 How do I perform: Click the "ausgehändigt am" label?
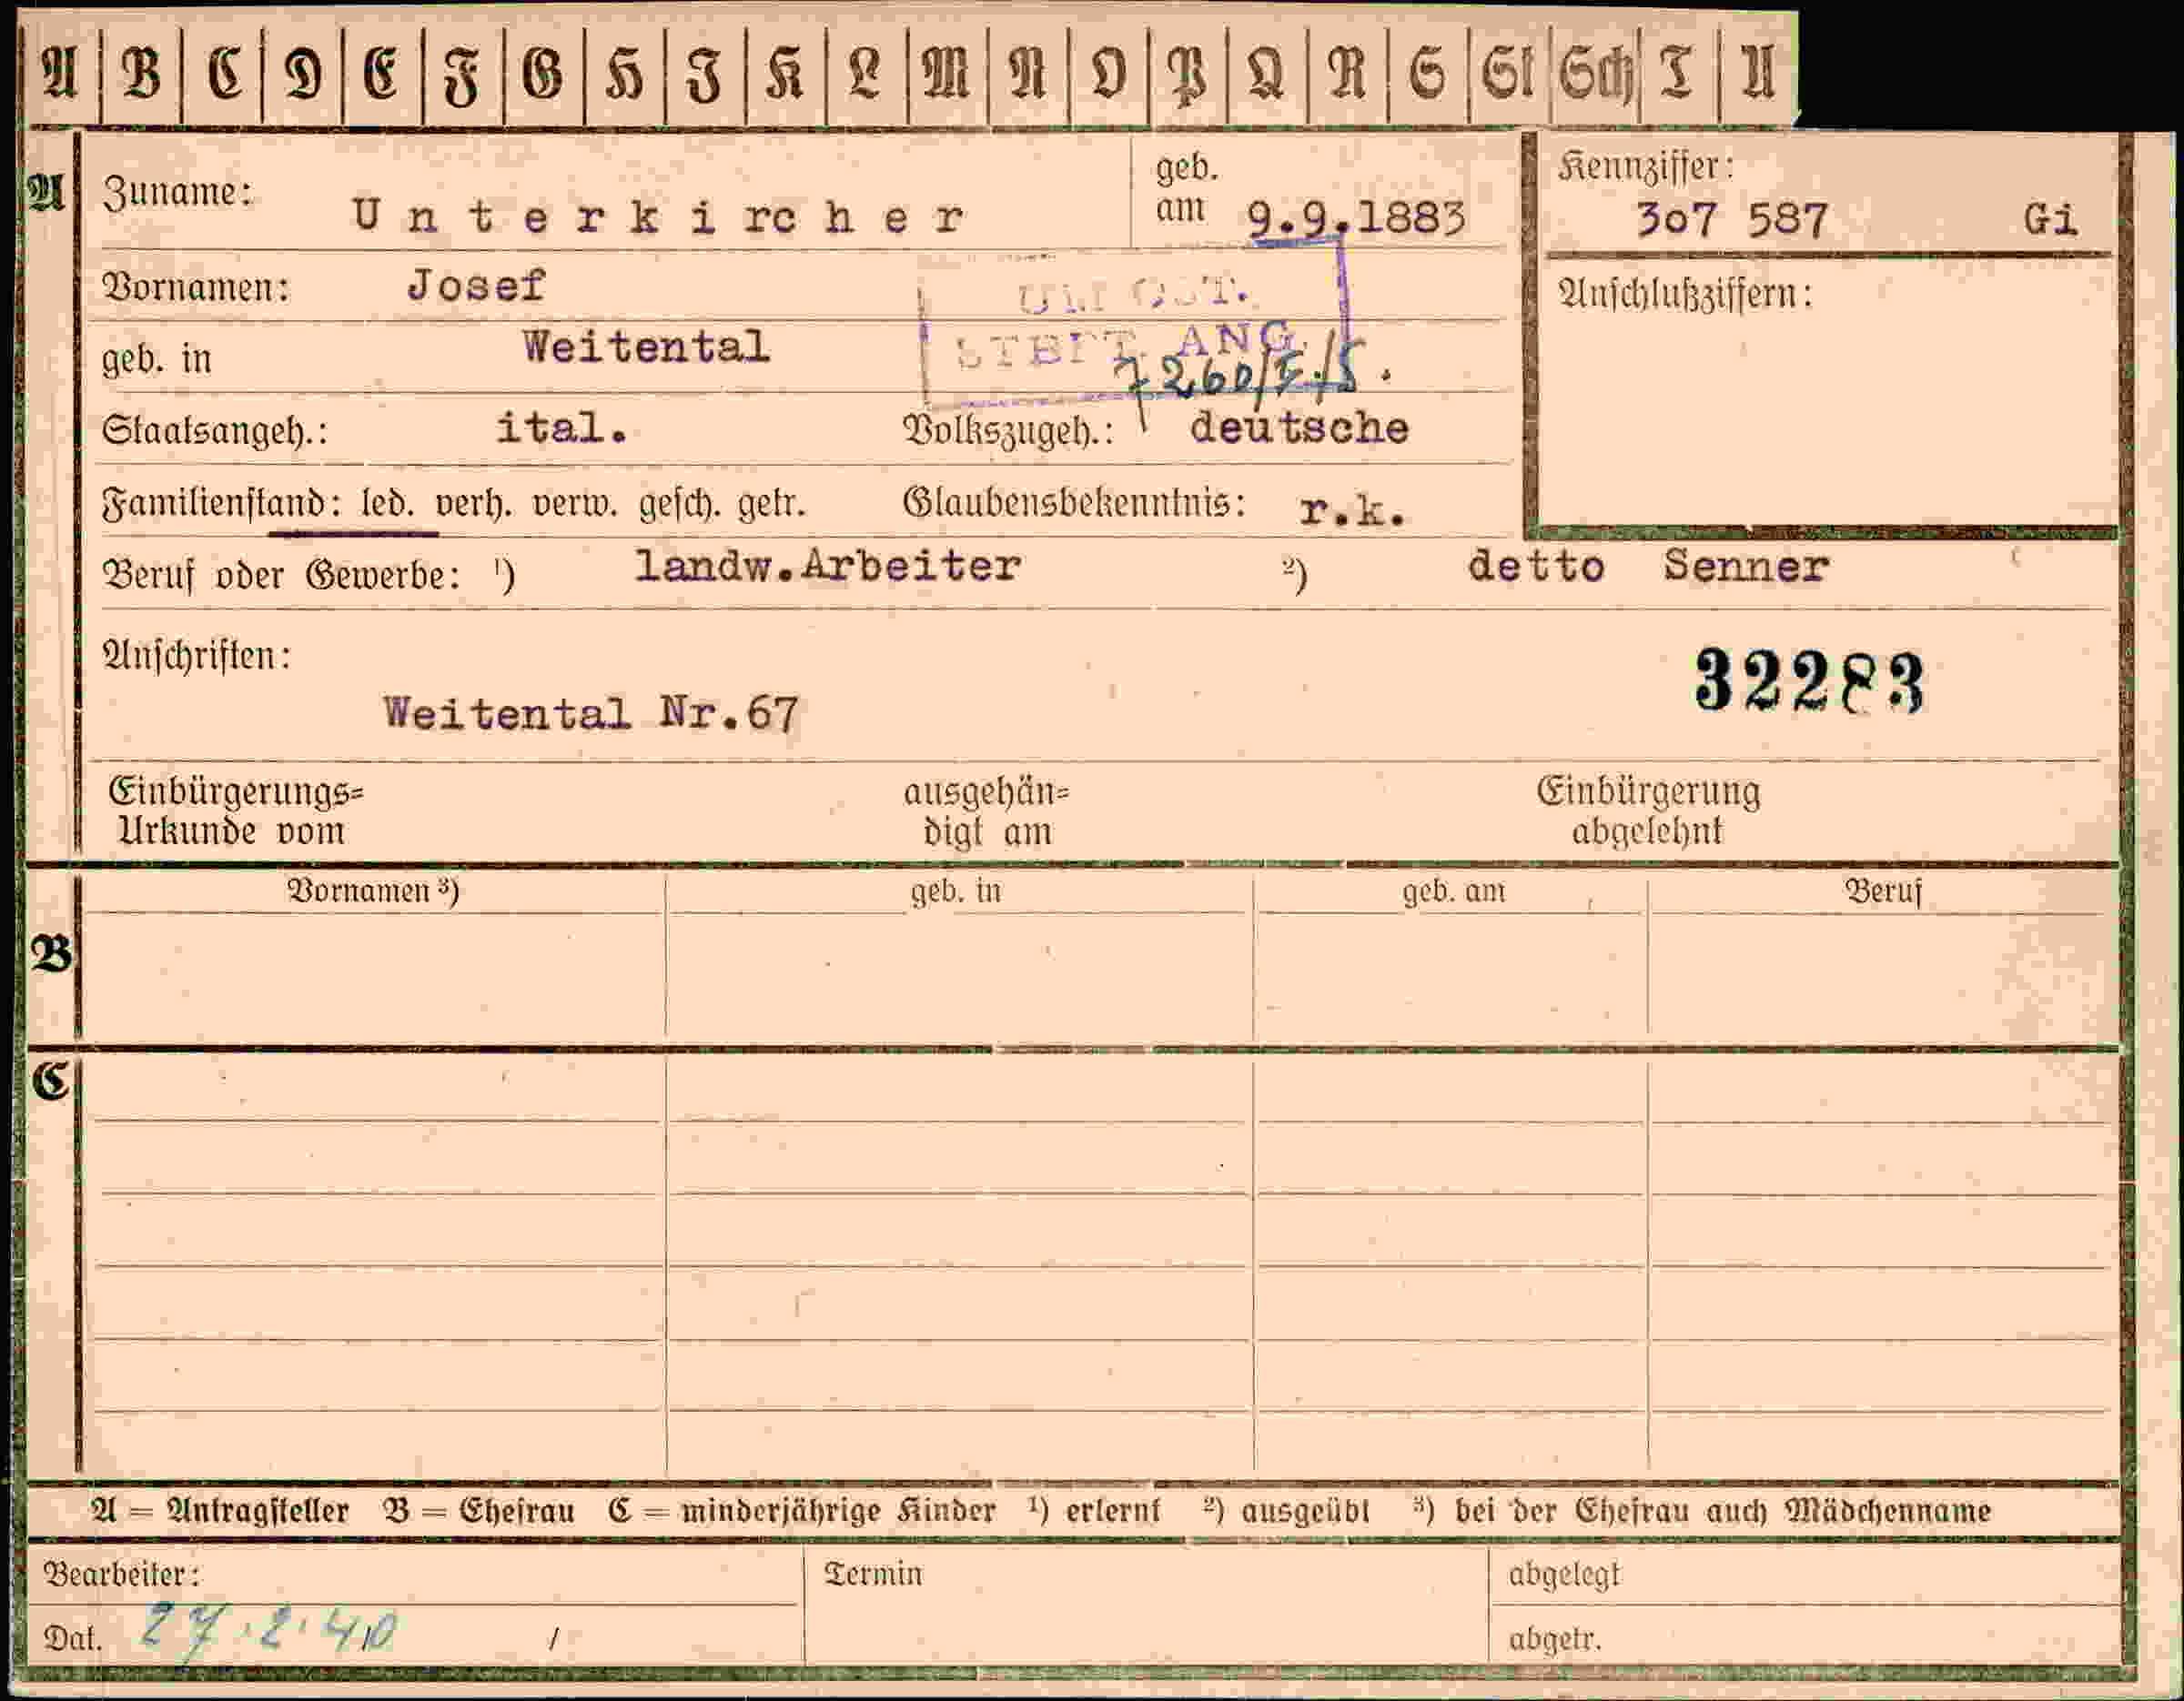[986, 811]
